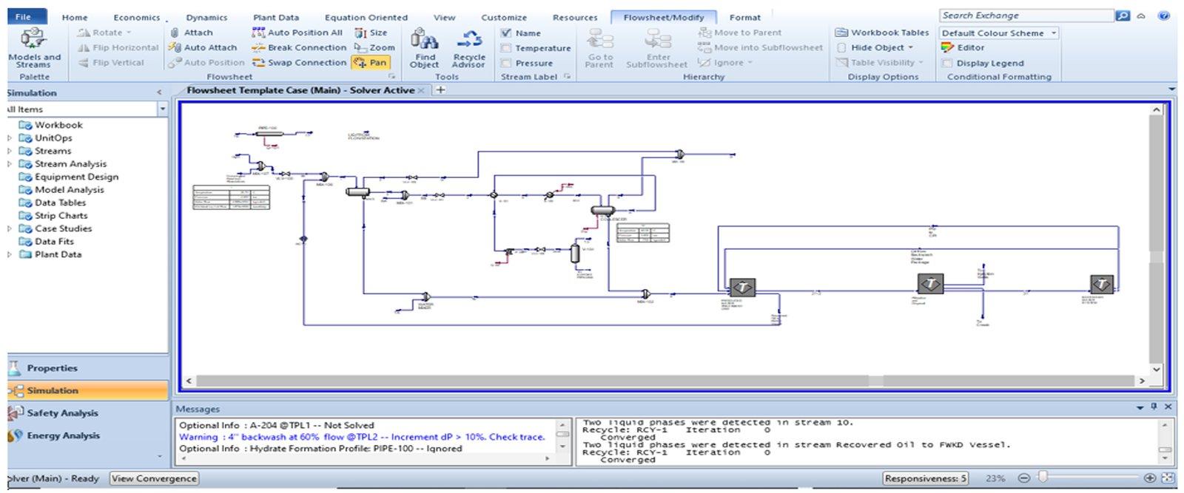
Task: Select the Pan flowsheet tool
Action: pyautogui.click(x=370, y=63)
